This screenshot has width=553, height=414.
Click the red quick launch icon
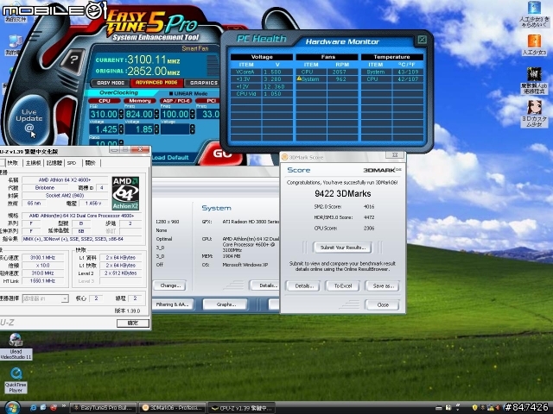(x=54, y=408)
